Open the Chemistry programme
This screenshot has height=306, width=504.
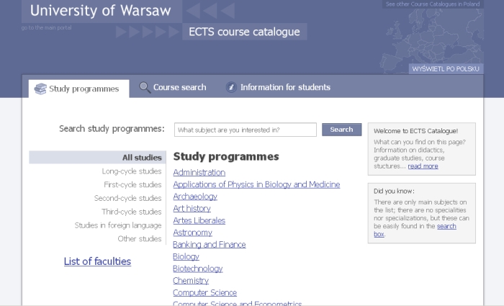tap(191, 281)
